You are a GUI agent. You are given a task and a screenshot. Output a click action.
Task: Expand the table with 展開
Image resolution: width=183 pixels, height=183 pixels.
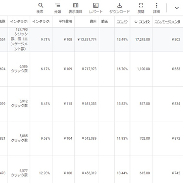pos(141,8)
